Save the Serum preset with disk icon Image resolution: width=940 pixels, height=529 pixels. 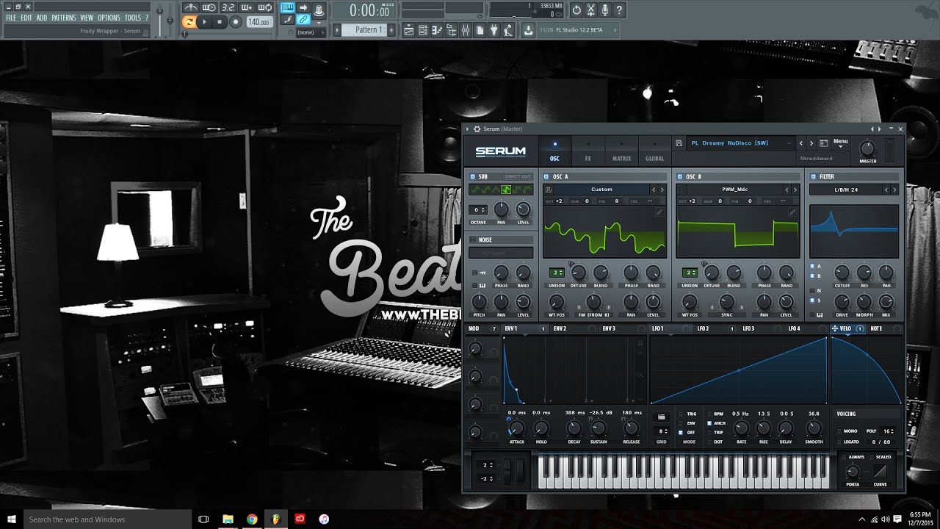(x=679, y=143)
